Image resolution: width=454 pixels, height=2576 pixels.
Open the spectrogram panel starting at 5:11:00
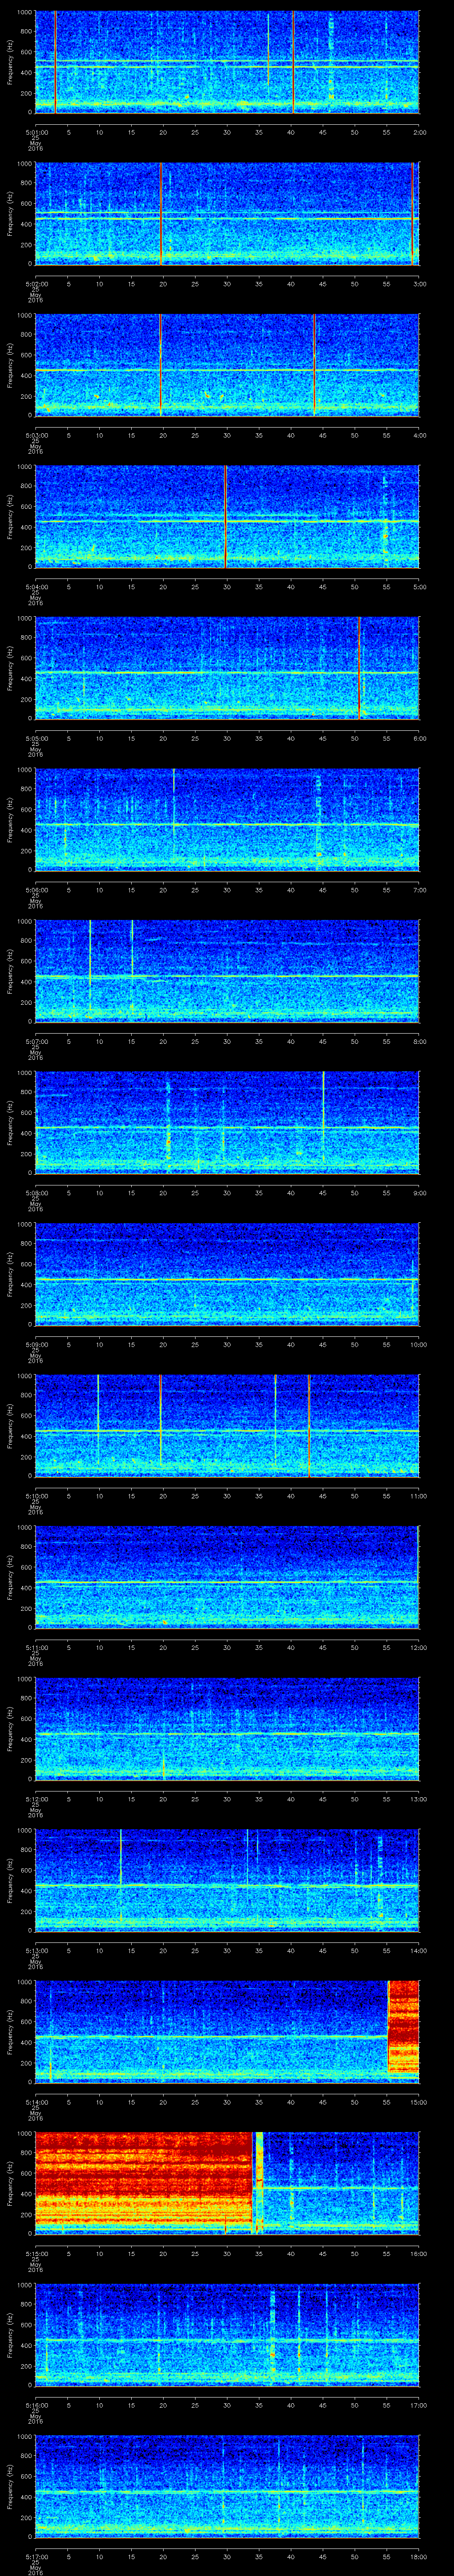coord(227,1577)
